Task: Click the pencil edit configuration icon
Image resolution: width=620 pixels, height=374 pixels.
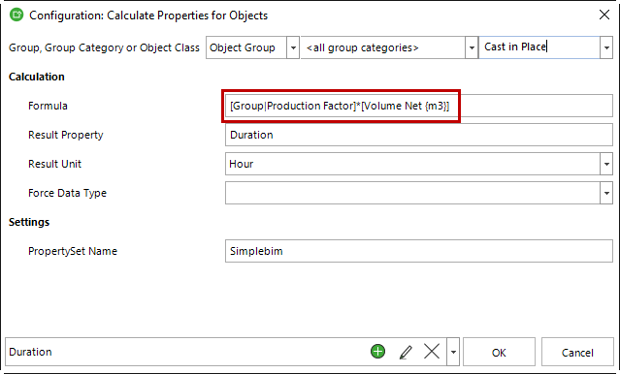Action: tap(406, 352)
